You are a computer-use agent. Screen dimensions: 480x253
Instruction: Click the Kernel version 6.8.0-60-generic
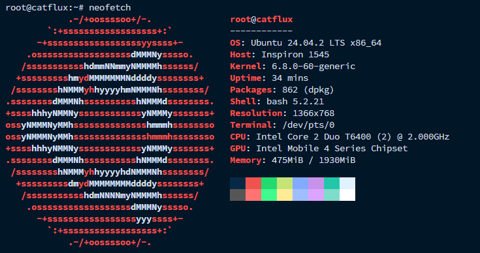click(x=313, y=67)
